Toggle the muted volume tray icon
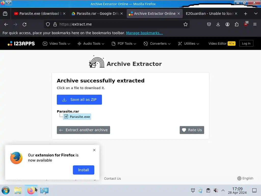The image size is (261, 196). click(x=216, y=190)
